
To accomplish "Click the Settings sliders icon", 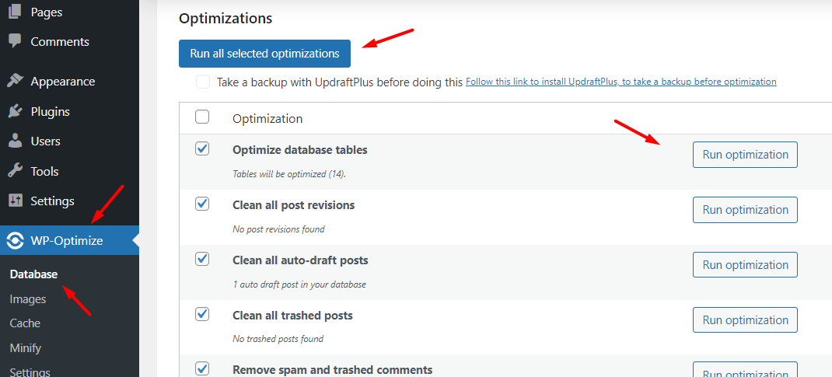I will (x=15, y=201).
